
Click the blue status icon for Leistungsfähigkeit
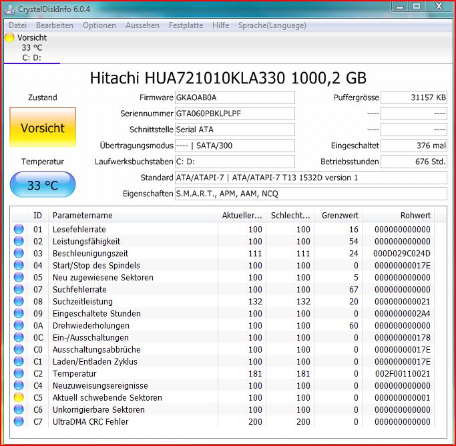point(19,241)
